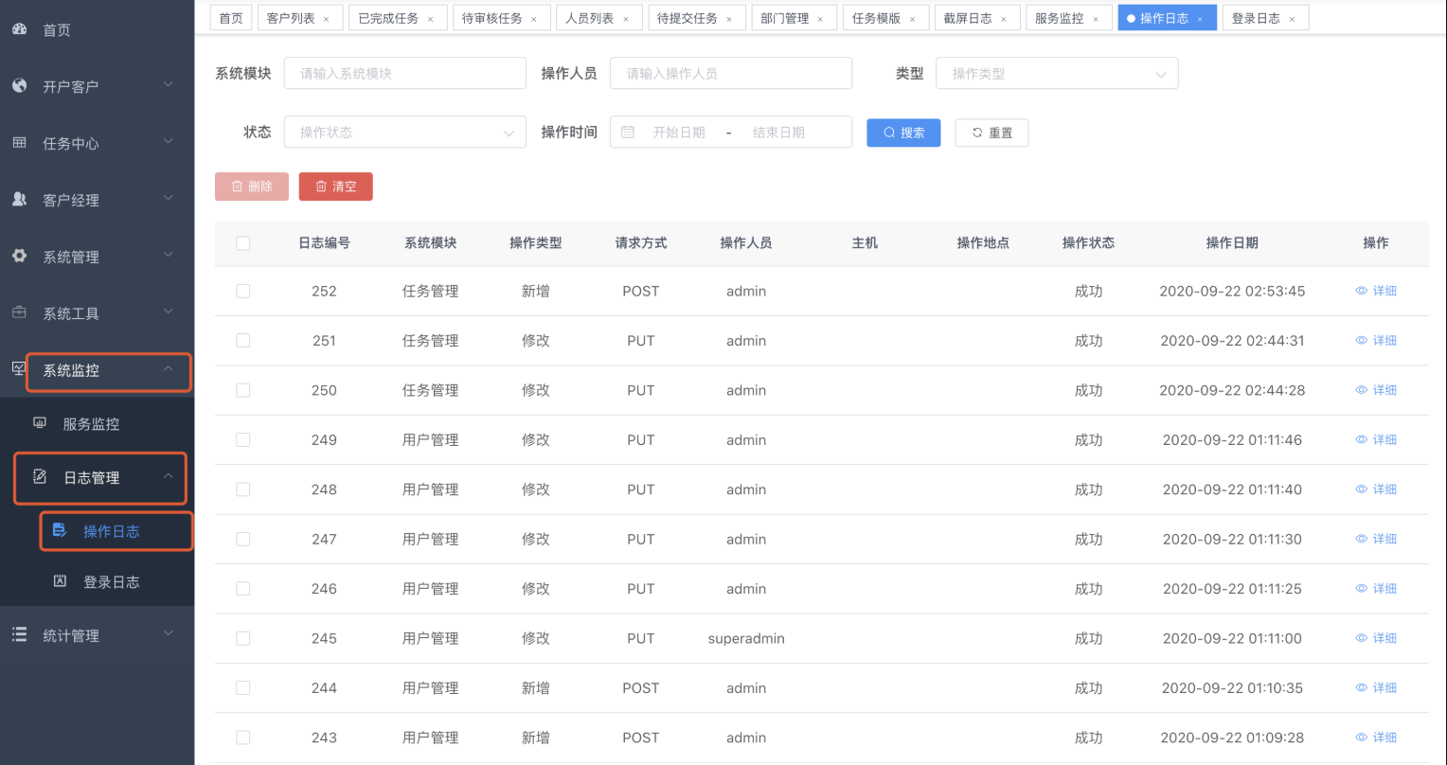This screenshot has height=765, width=1447.
Task: Collapse the 日志管理 submenu
Action: (97, 477)
